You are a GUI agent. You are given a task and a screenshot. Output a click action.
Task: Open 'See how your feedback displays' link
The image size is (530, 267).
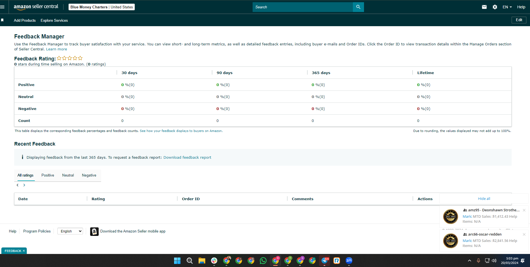(181, 131)
